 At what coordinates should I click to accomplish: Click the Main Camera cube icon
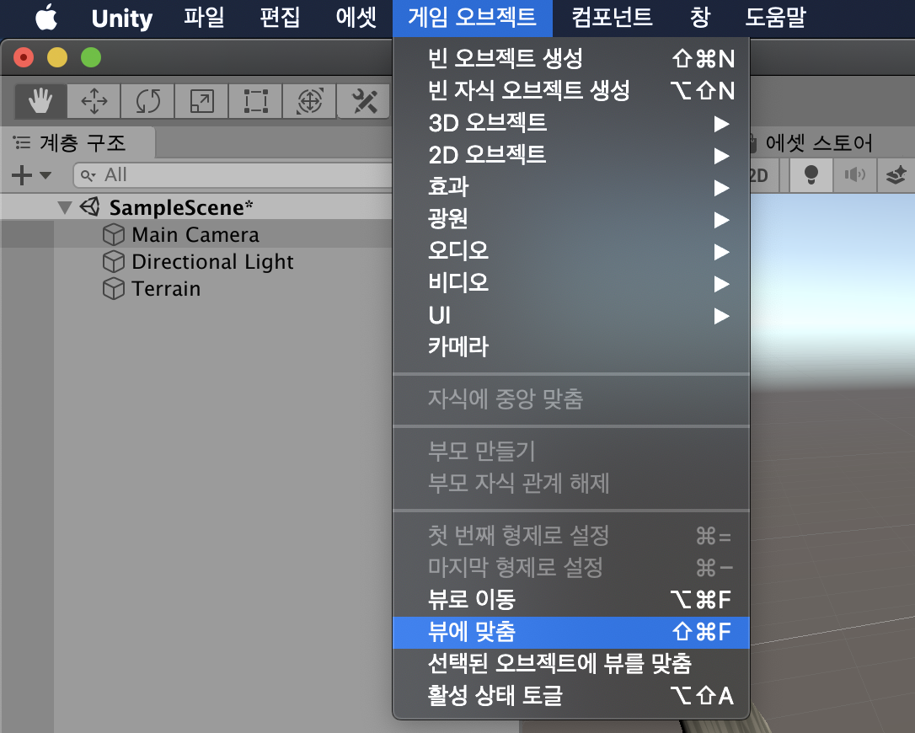(x=113, y=234)
